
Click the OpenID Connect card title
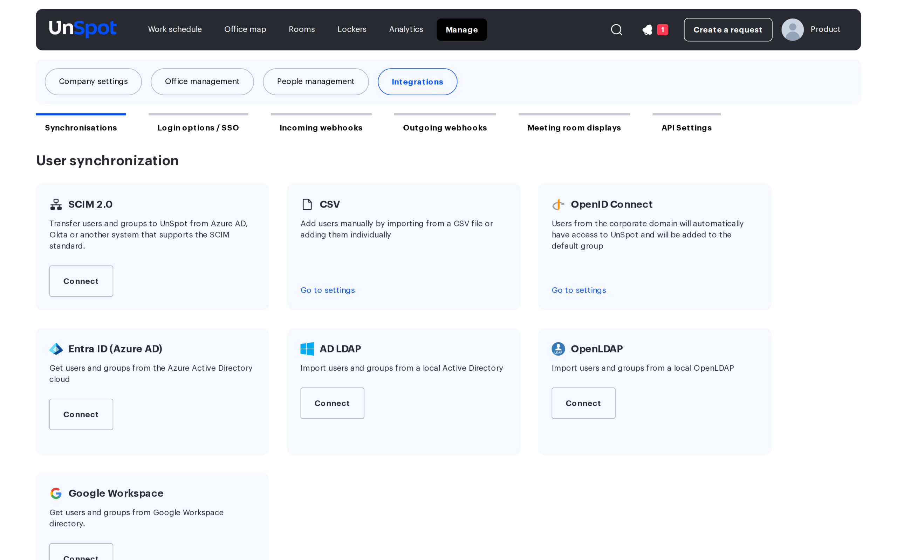611,204
